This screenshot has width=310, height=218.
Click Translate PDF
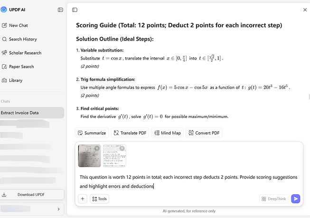(130, 133)
